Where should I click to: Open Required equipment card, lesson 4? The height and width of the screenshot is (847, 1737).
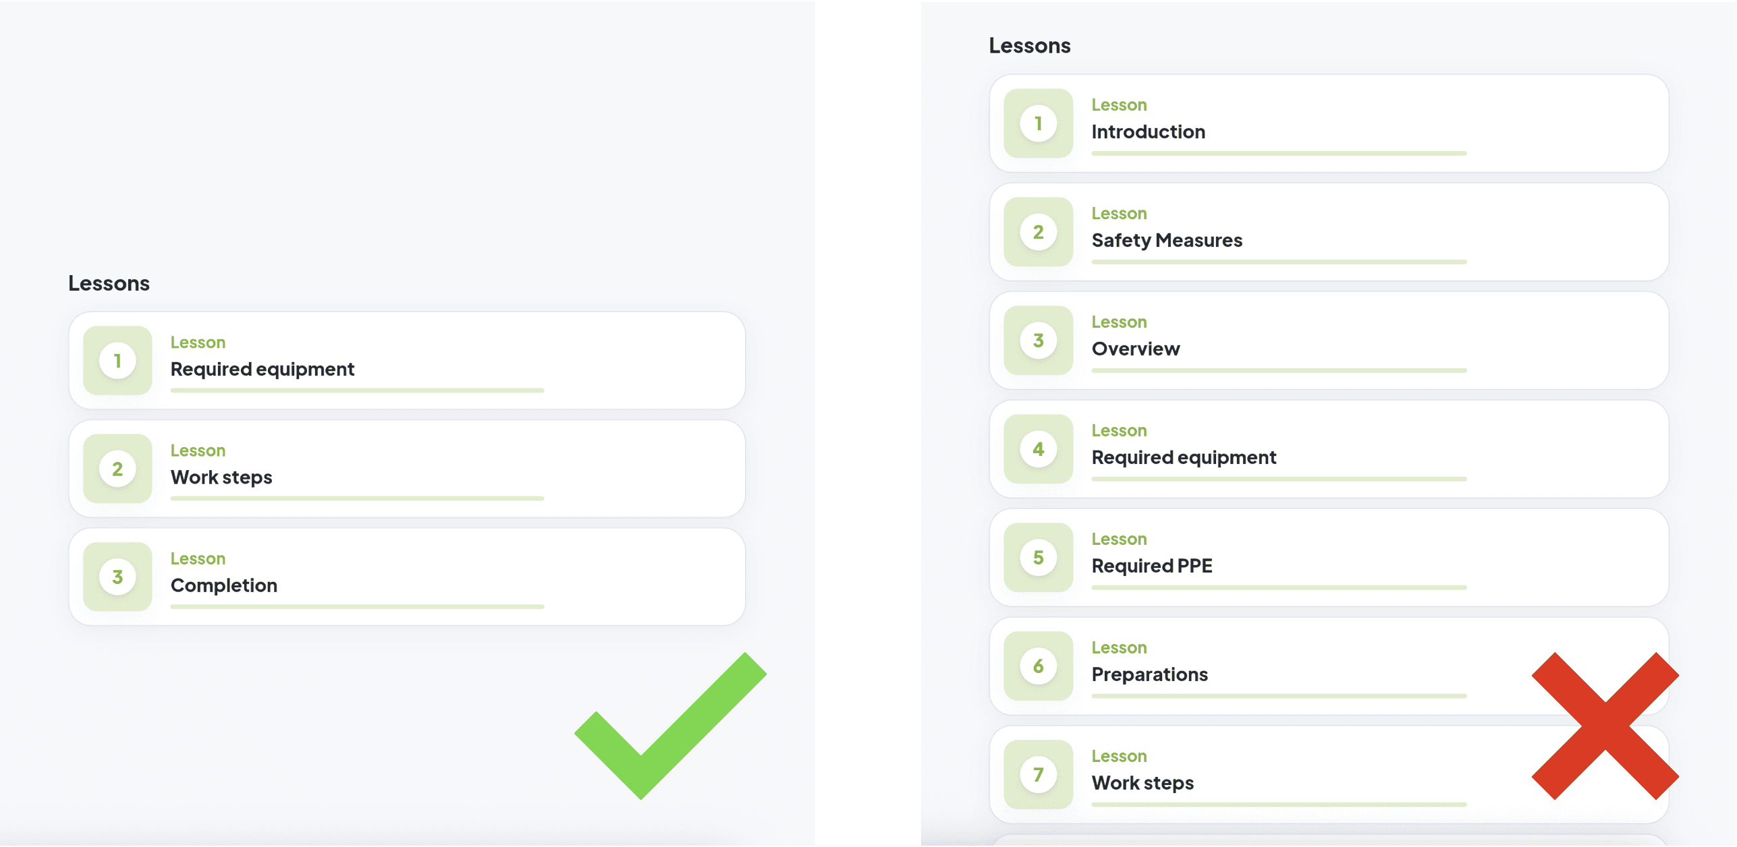1329,449
